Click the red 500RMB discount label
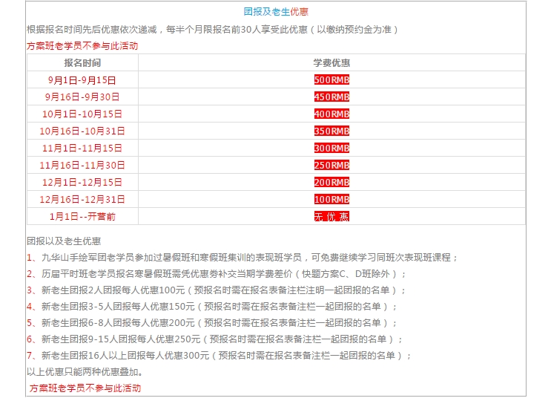Image resolution: width=551 pixels, height=401 pixels. coord(331,80)
